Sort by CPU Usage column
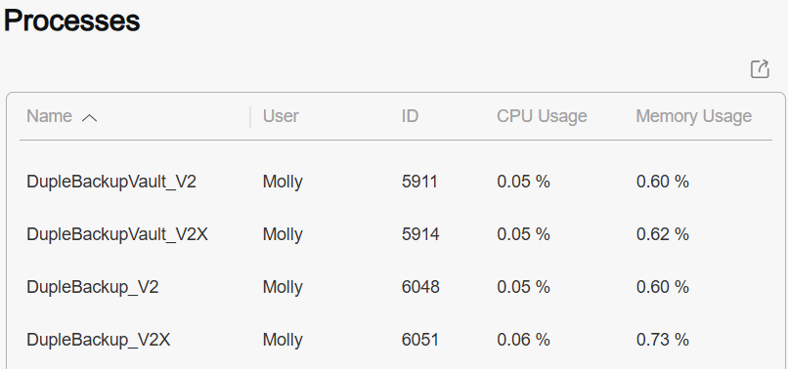The image size is (788, 369). pyautogui.click(x=542, y=116)
